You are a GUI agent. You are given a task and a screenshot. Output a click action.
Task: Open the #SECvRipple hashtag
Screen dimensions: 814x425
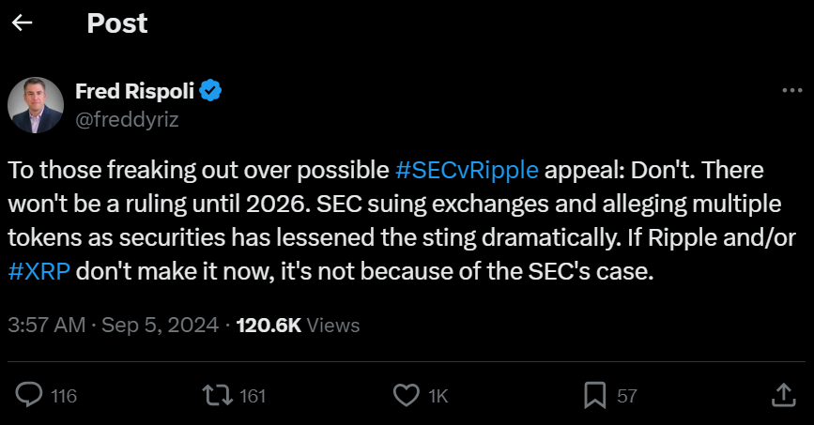coord(467,171)
